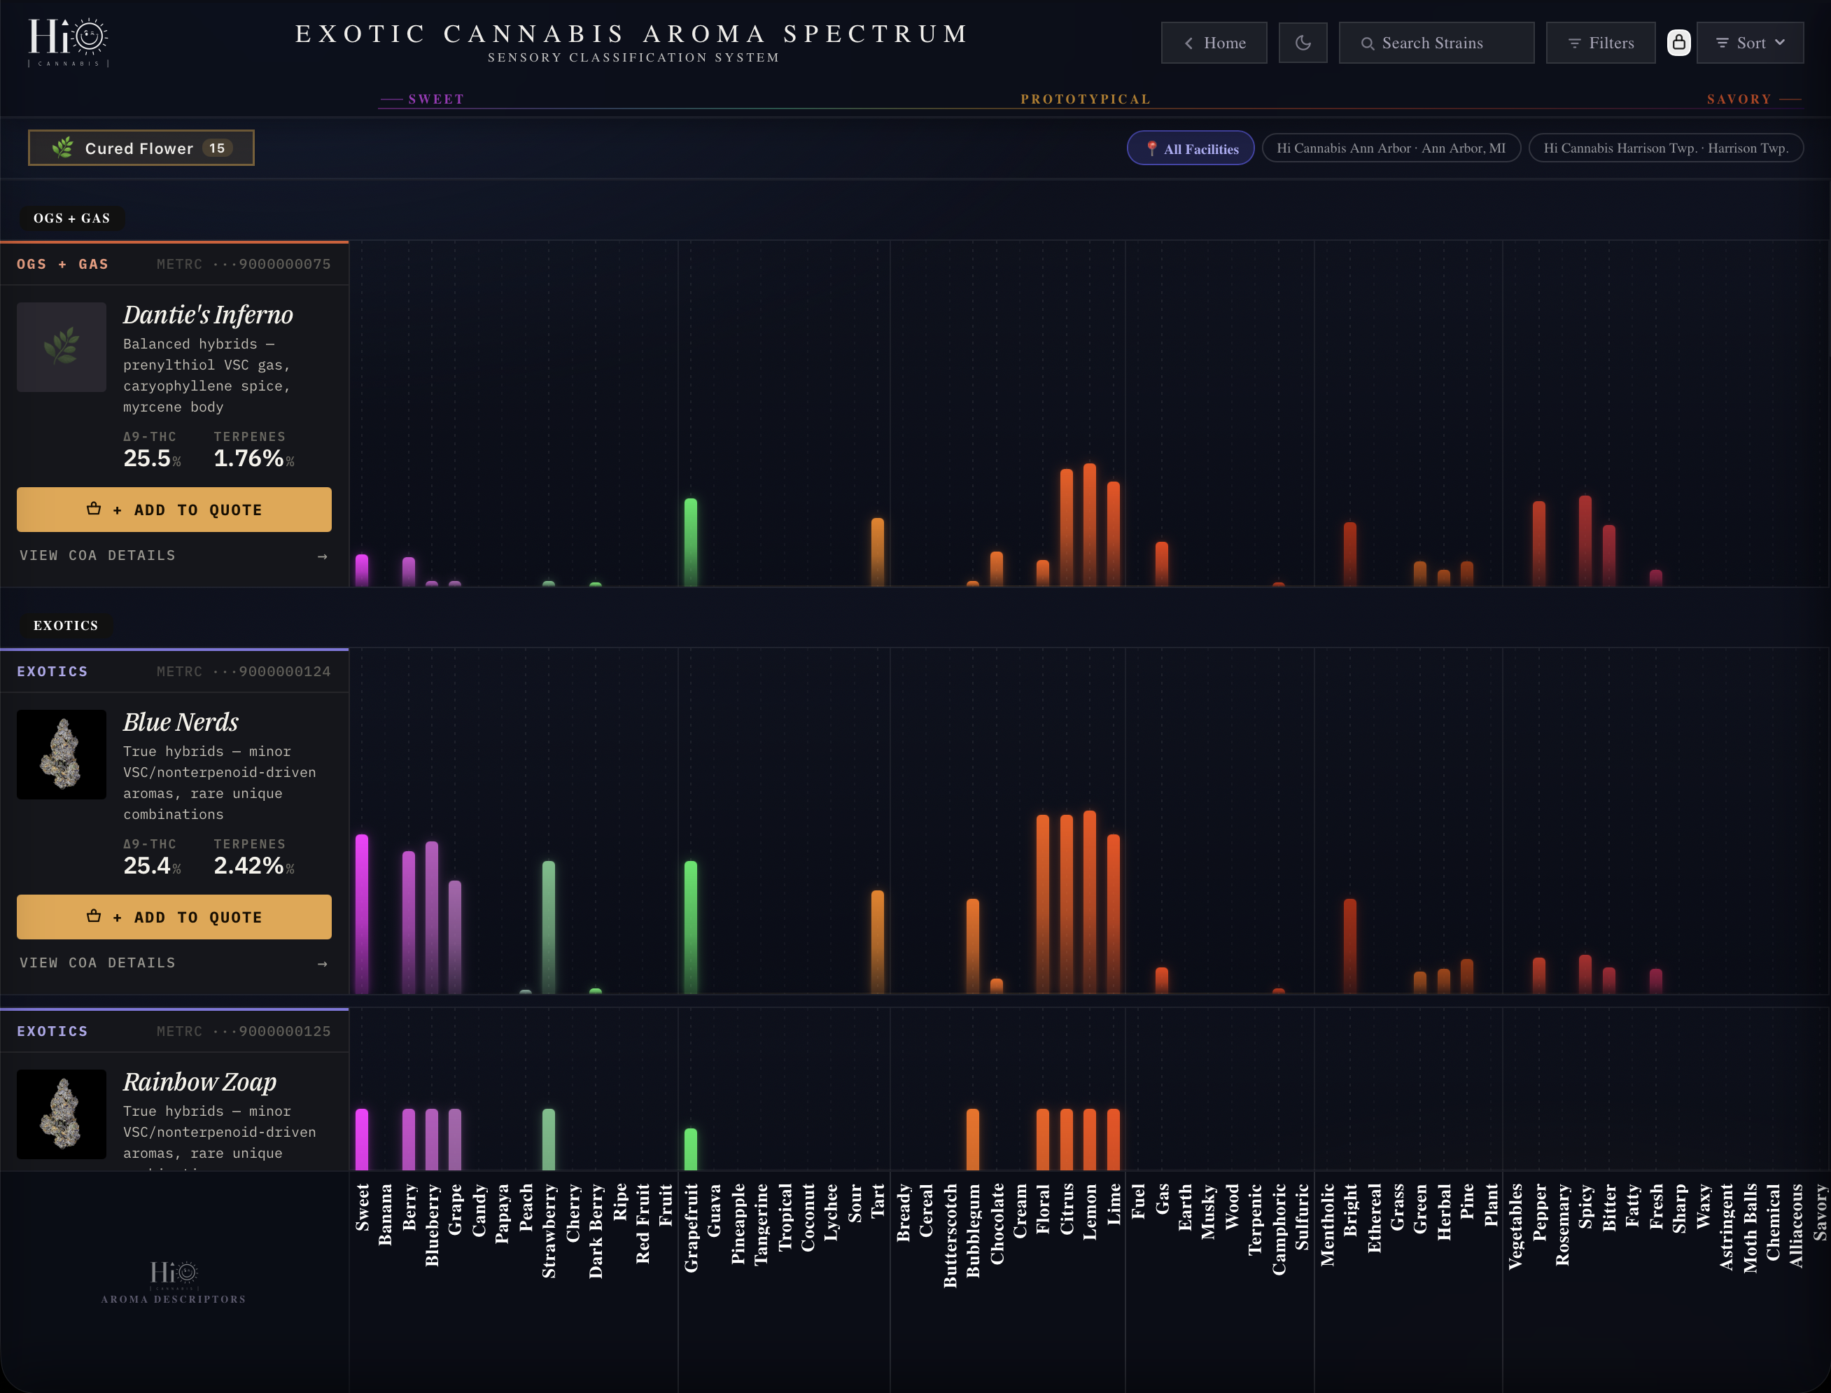This screenshot has width=1831, height=1393.
Task: Click basket icon on Dantie's Inferno quote button
Action: click(94, 508)
